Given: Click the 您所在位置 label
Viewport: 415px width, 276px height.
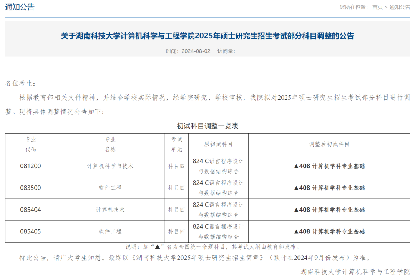Looking at the screenshot, I should tap(354, 7).
